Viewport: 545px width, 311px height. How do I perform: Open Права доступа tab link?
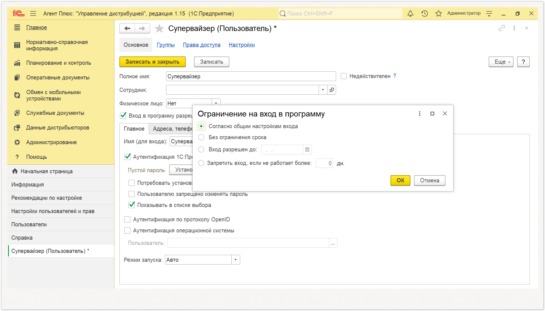point(202,45)
